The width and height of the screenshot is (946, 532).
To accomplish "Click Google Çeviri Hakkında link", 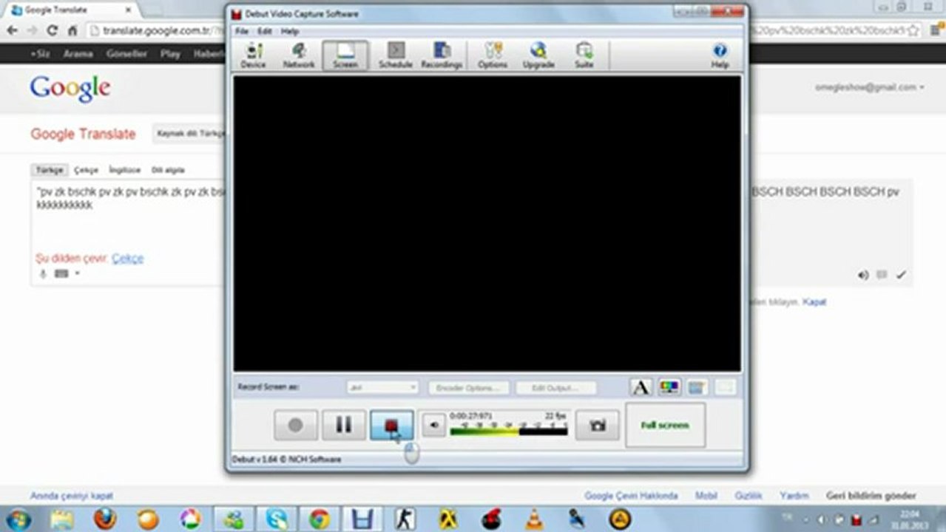I will [631, 496].
